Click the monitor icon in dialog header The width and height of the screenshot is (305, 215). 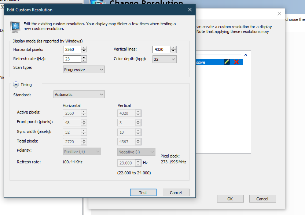[x=15, y=26]
